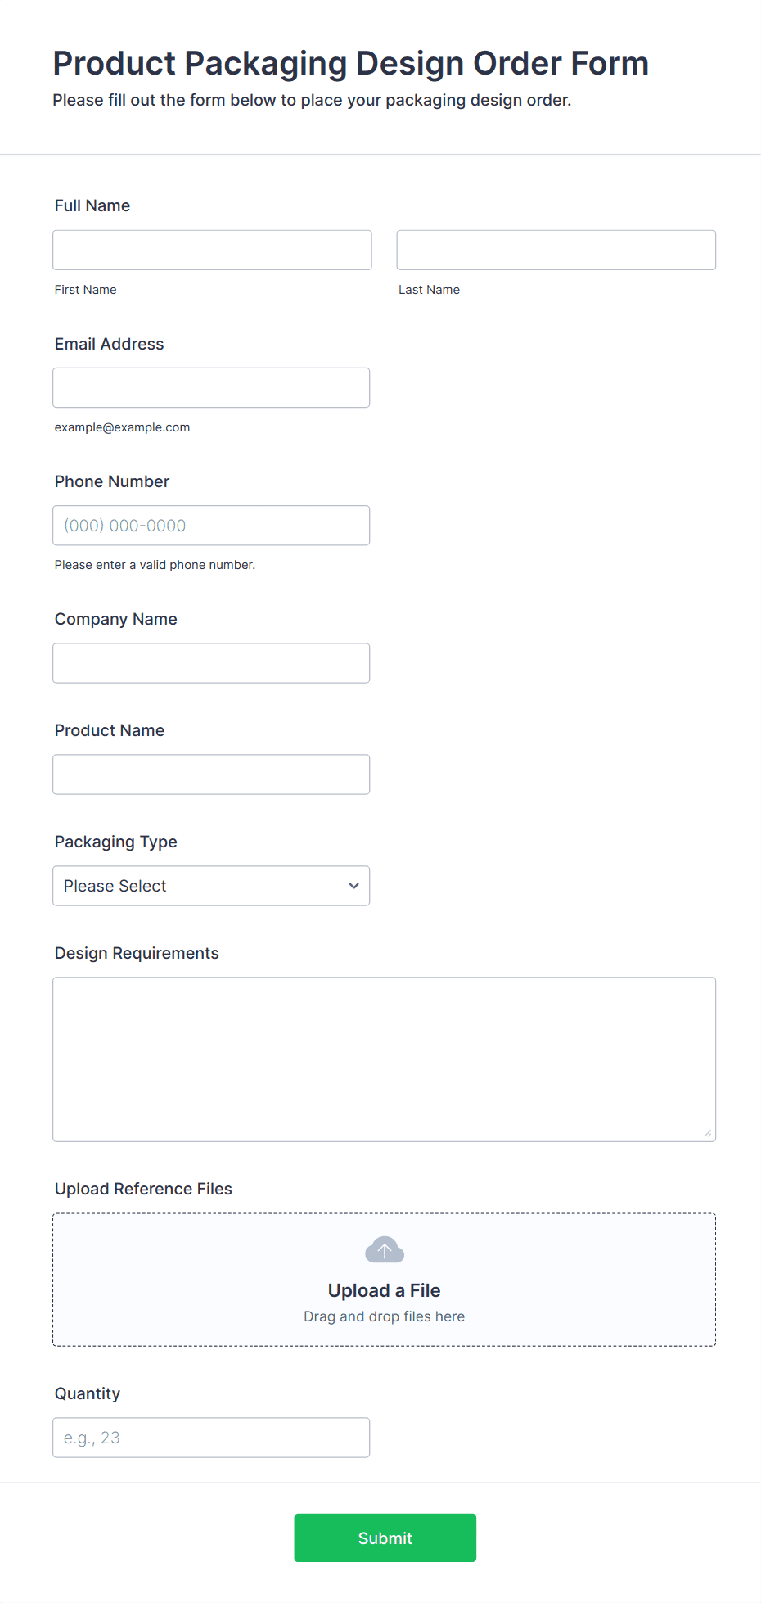
Task: Focus the First Name input field
Action: [212, 250]
